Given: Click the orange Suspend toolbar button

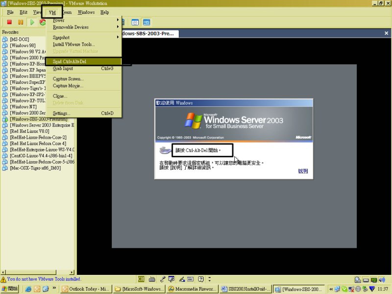Looking at the screenshot, I should 21,22.
